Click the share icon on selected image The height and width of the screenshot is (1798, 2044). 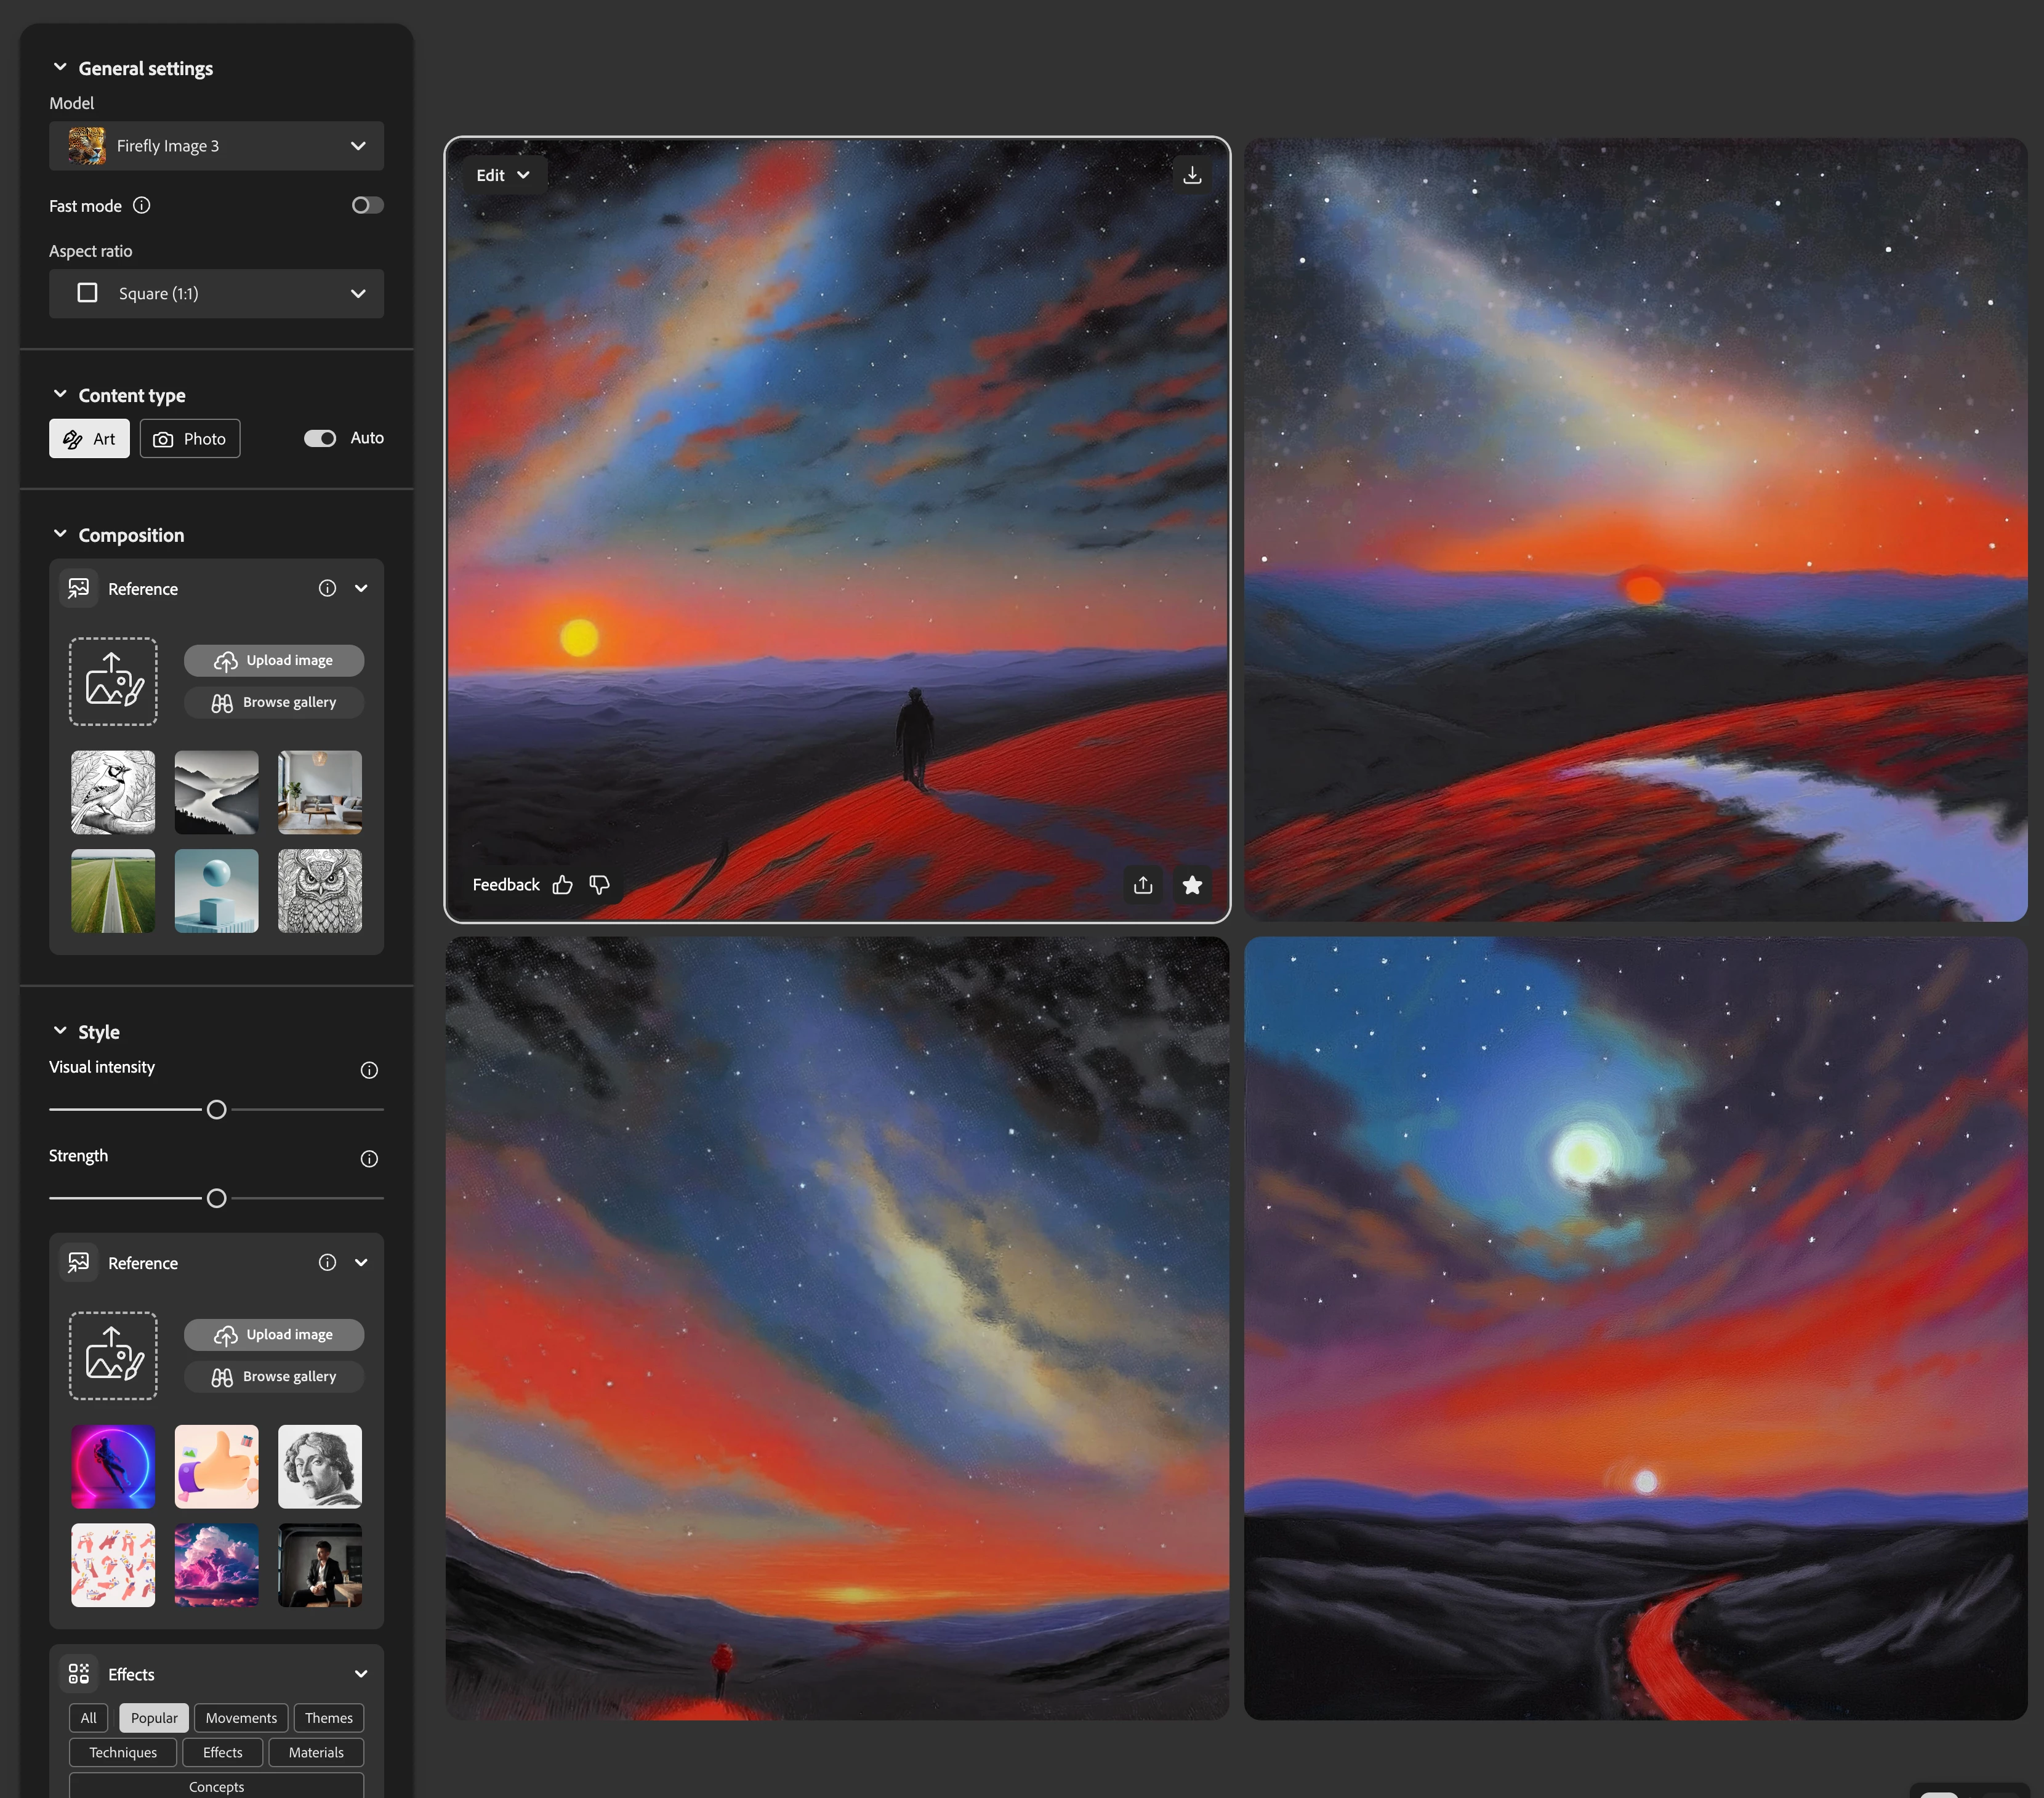1143,885
